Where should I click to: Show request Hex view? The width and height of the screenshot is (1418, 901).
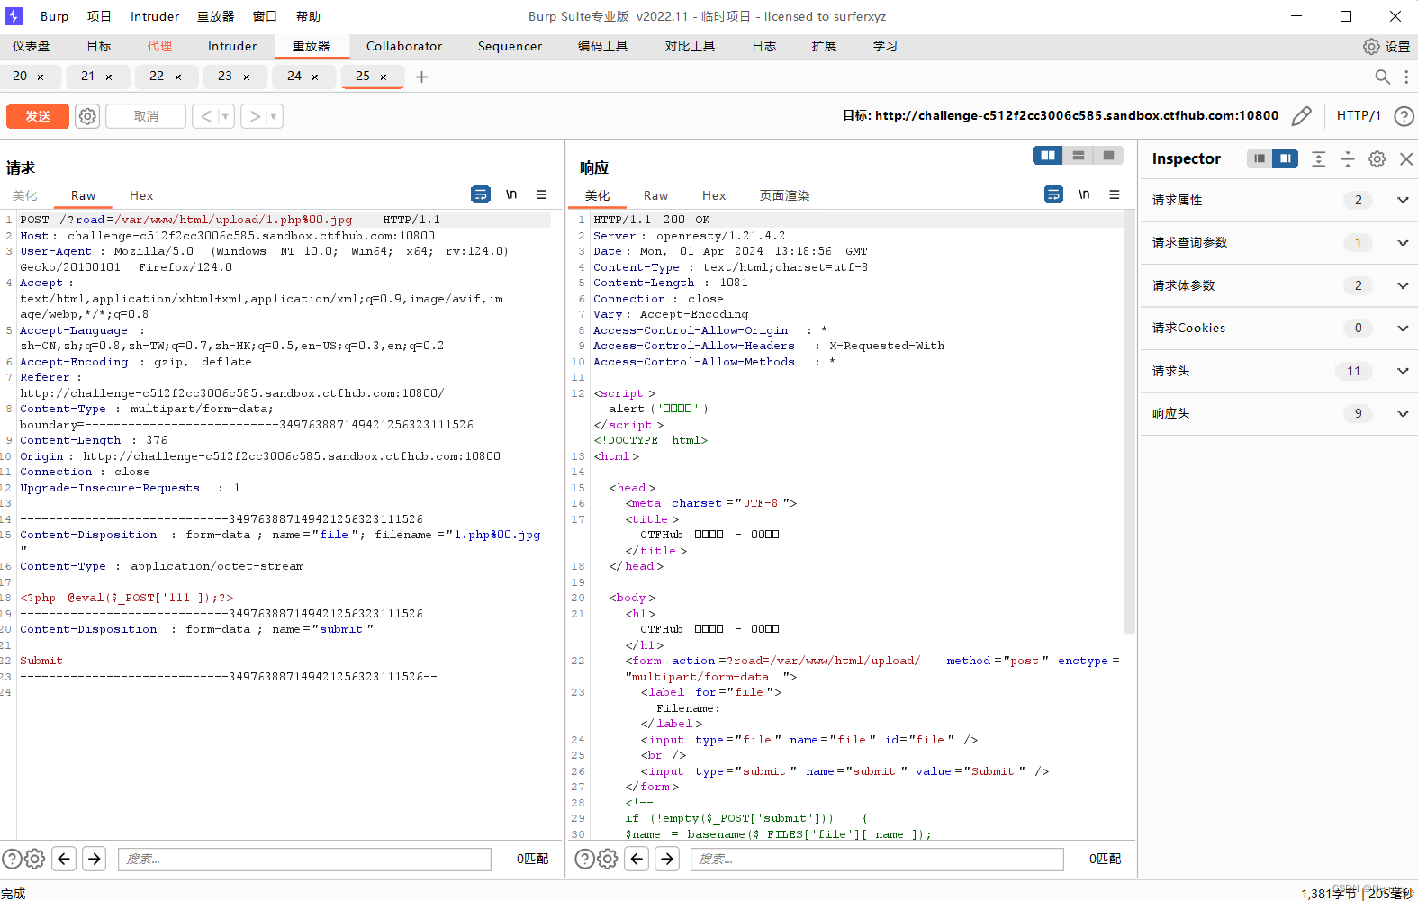[141, 195]
